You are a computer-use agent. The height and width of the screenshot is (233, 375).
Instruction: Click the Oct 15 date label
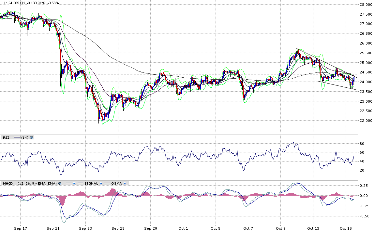(346, 229)
